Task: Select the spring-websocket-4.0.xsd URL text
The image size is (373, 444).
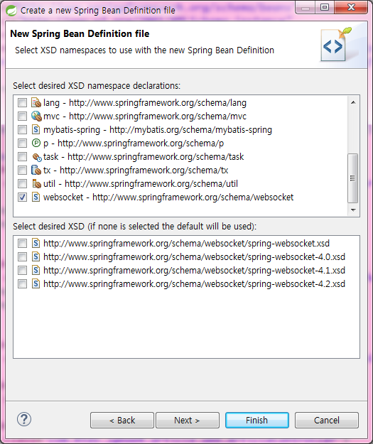Action: pos(194,257)
